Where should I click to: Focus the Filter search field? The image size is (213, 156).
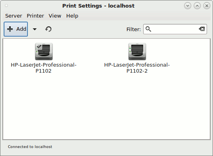point(175,29)
